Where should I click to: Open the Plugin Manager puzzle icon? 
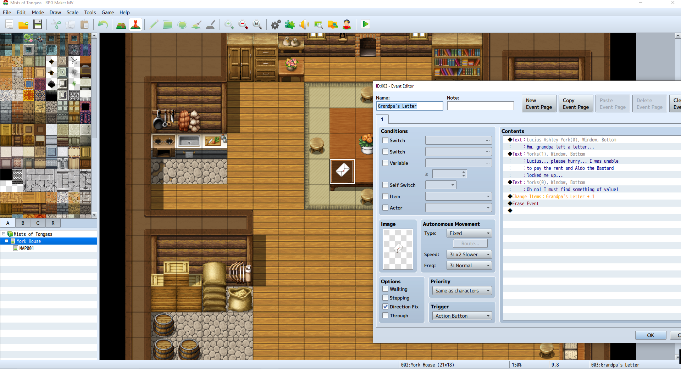click(x=290, y=24)
